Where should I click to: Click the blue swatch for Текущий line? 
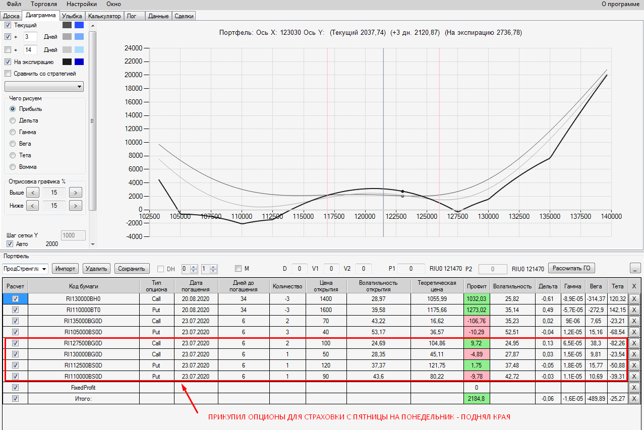(79, 25)
